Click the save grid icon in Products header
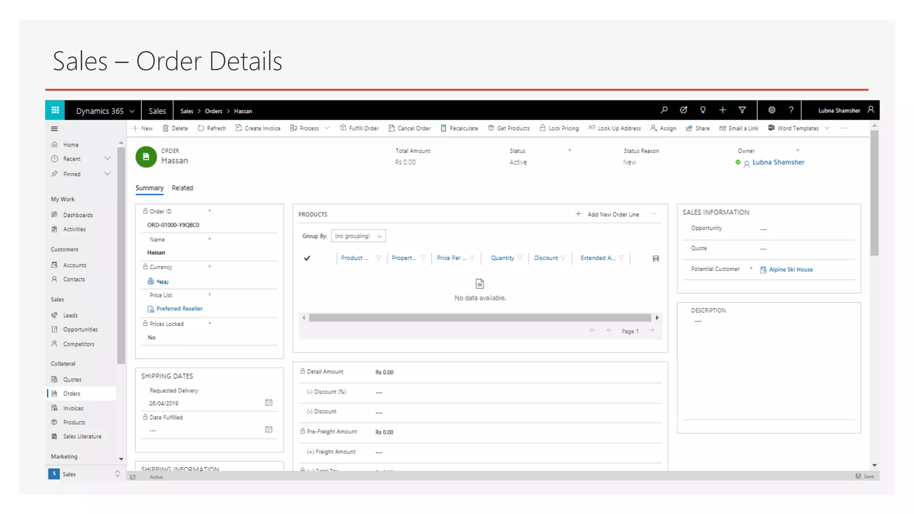The width and height of the screenshot is (914, 514). pos(656,258)
